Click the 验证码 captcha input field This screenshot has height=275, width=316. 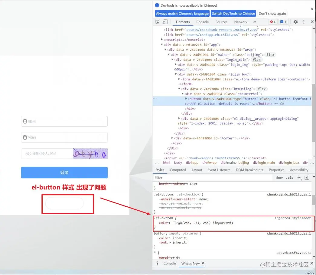point(47,154)
